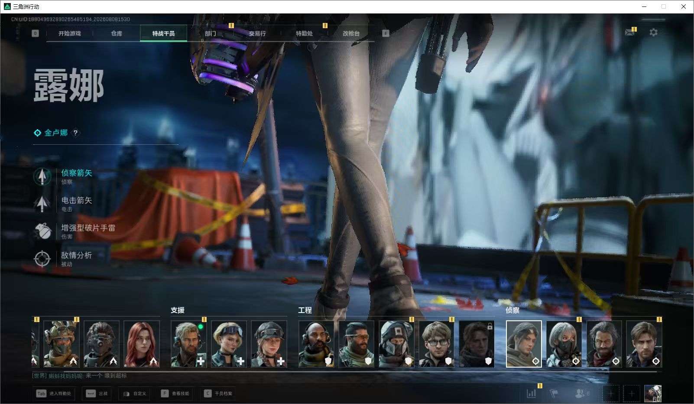Select the last recon operator portrait

[644, 344]
